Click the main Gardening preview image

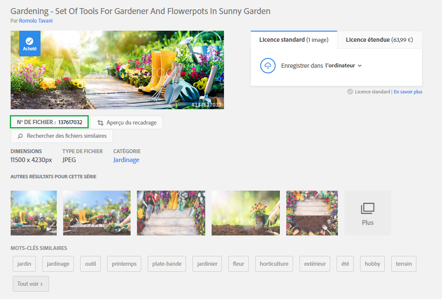coord(116,70)
